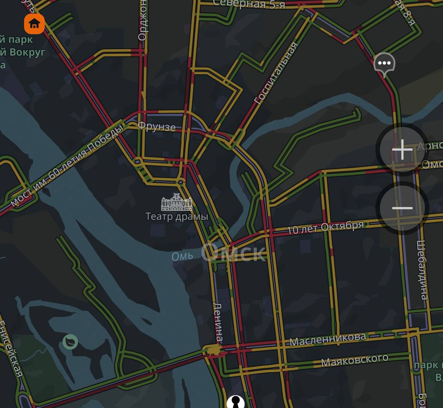Select the Театр драмы text label

coord(177,217)
